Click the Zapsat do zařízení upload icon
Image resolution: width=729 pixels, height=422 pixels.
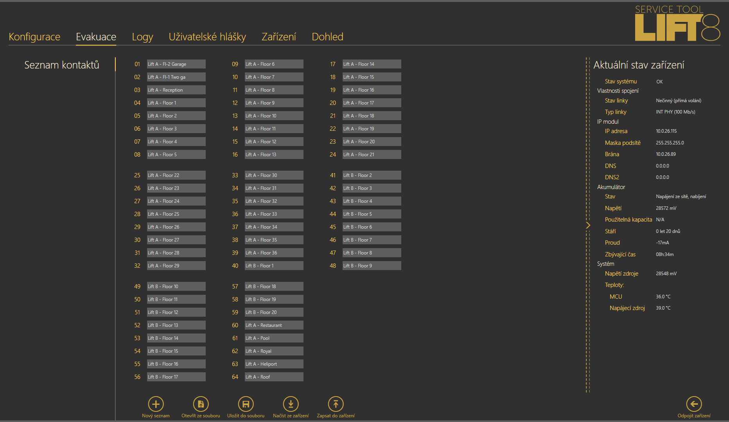336,404
